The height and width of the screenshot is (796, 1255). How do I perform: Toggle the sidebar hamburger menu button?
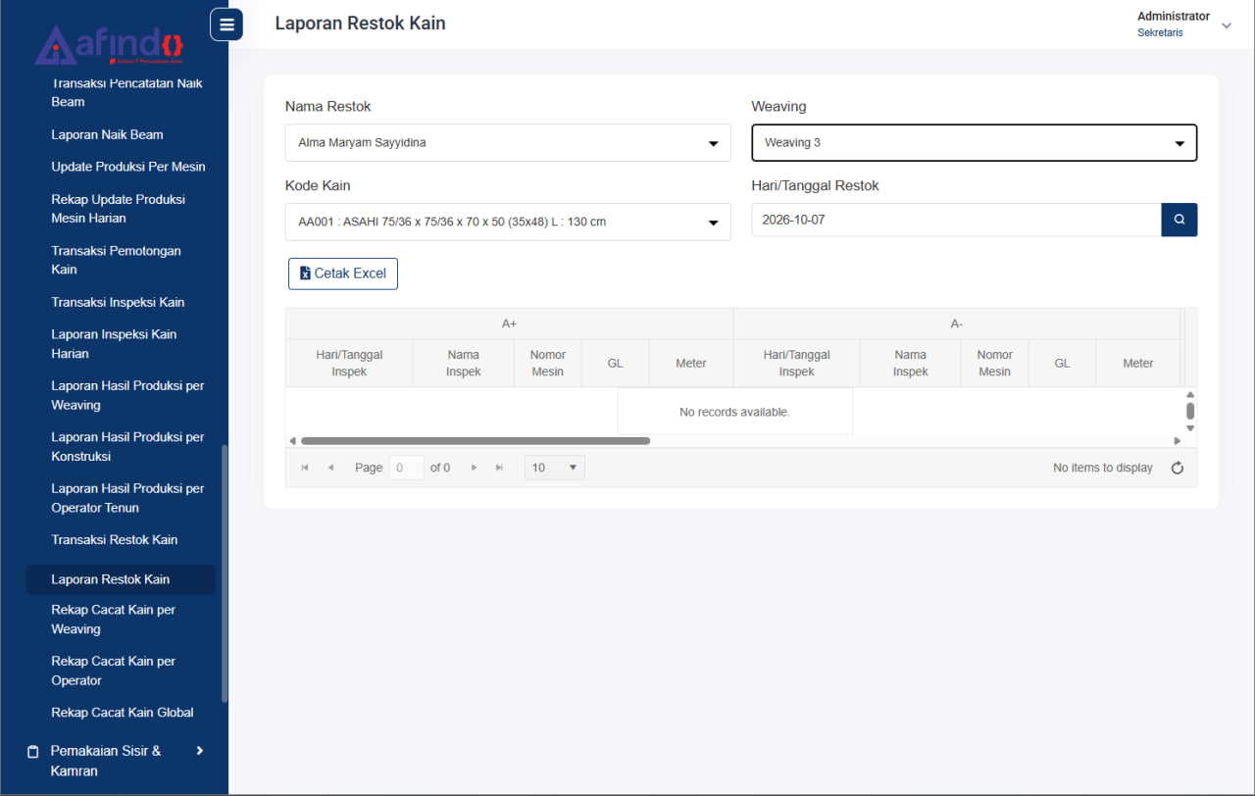coord(226,25)
